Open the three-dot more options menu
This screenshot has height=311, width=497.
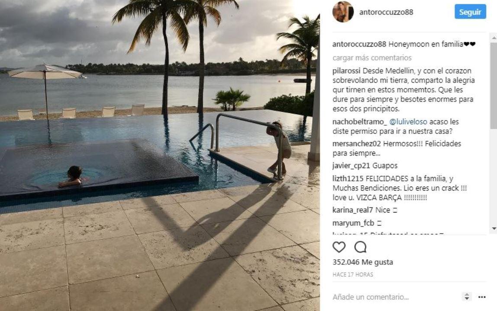[482, 297]
